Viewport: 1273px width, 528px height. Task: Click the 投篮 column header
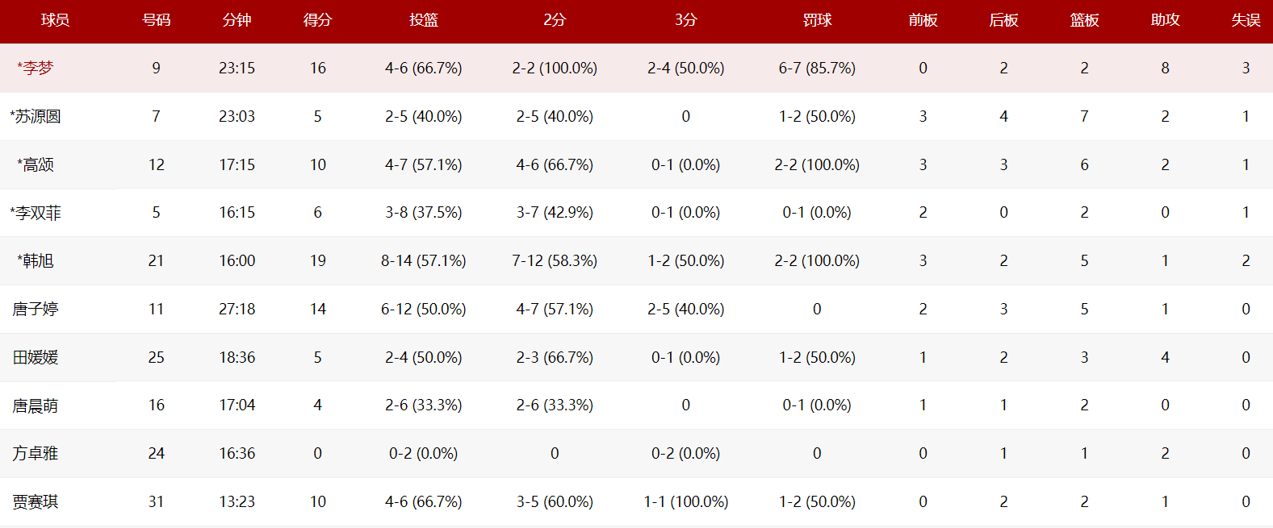coord(423,20)
